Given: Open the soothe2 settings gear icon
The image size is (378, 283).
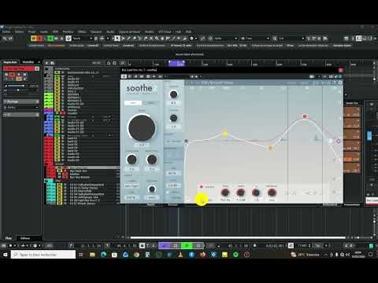Looking at the screenshot, I should (340, 83).
